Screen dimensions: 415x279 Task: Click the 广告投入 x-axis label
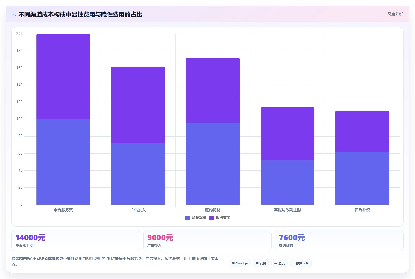click(x=138, y=210)
